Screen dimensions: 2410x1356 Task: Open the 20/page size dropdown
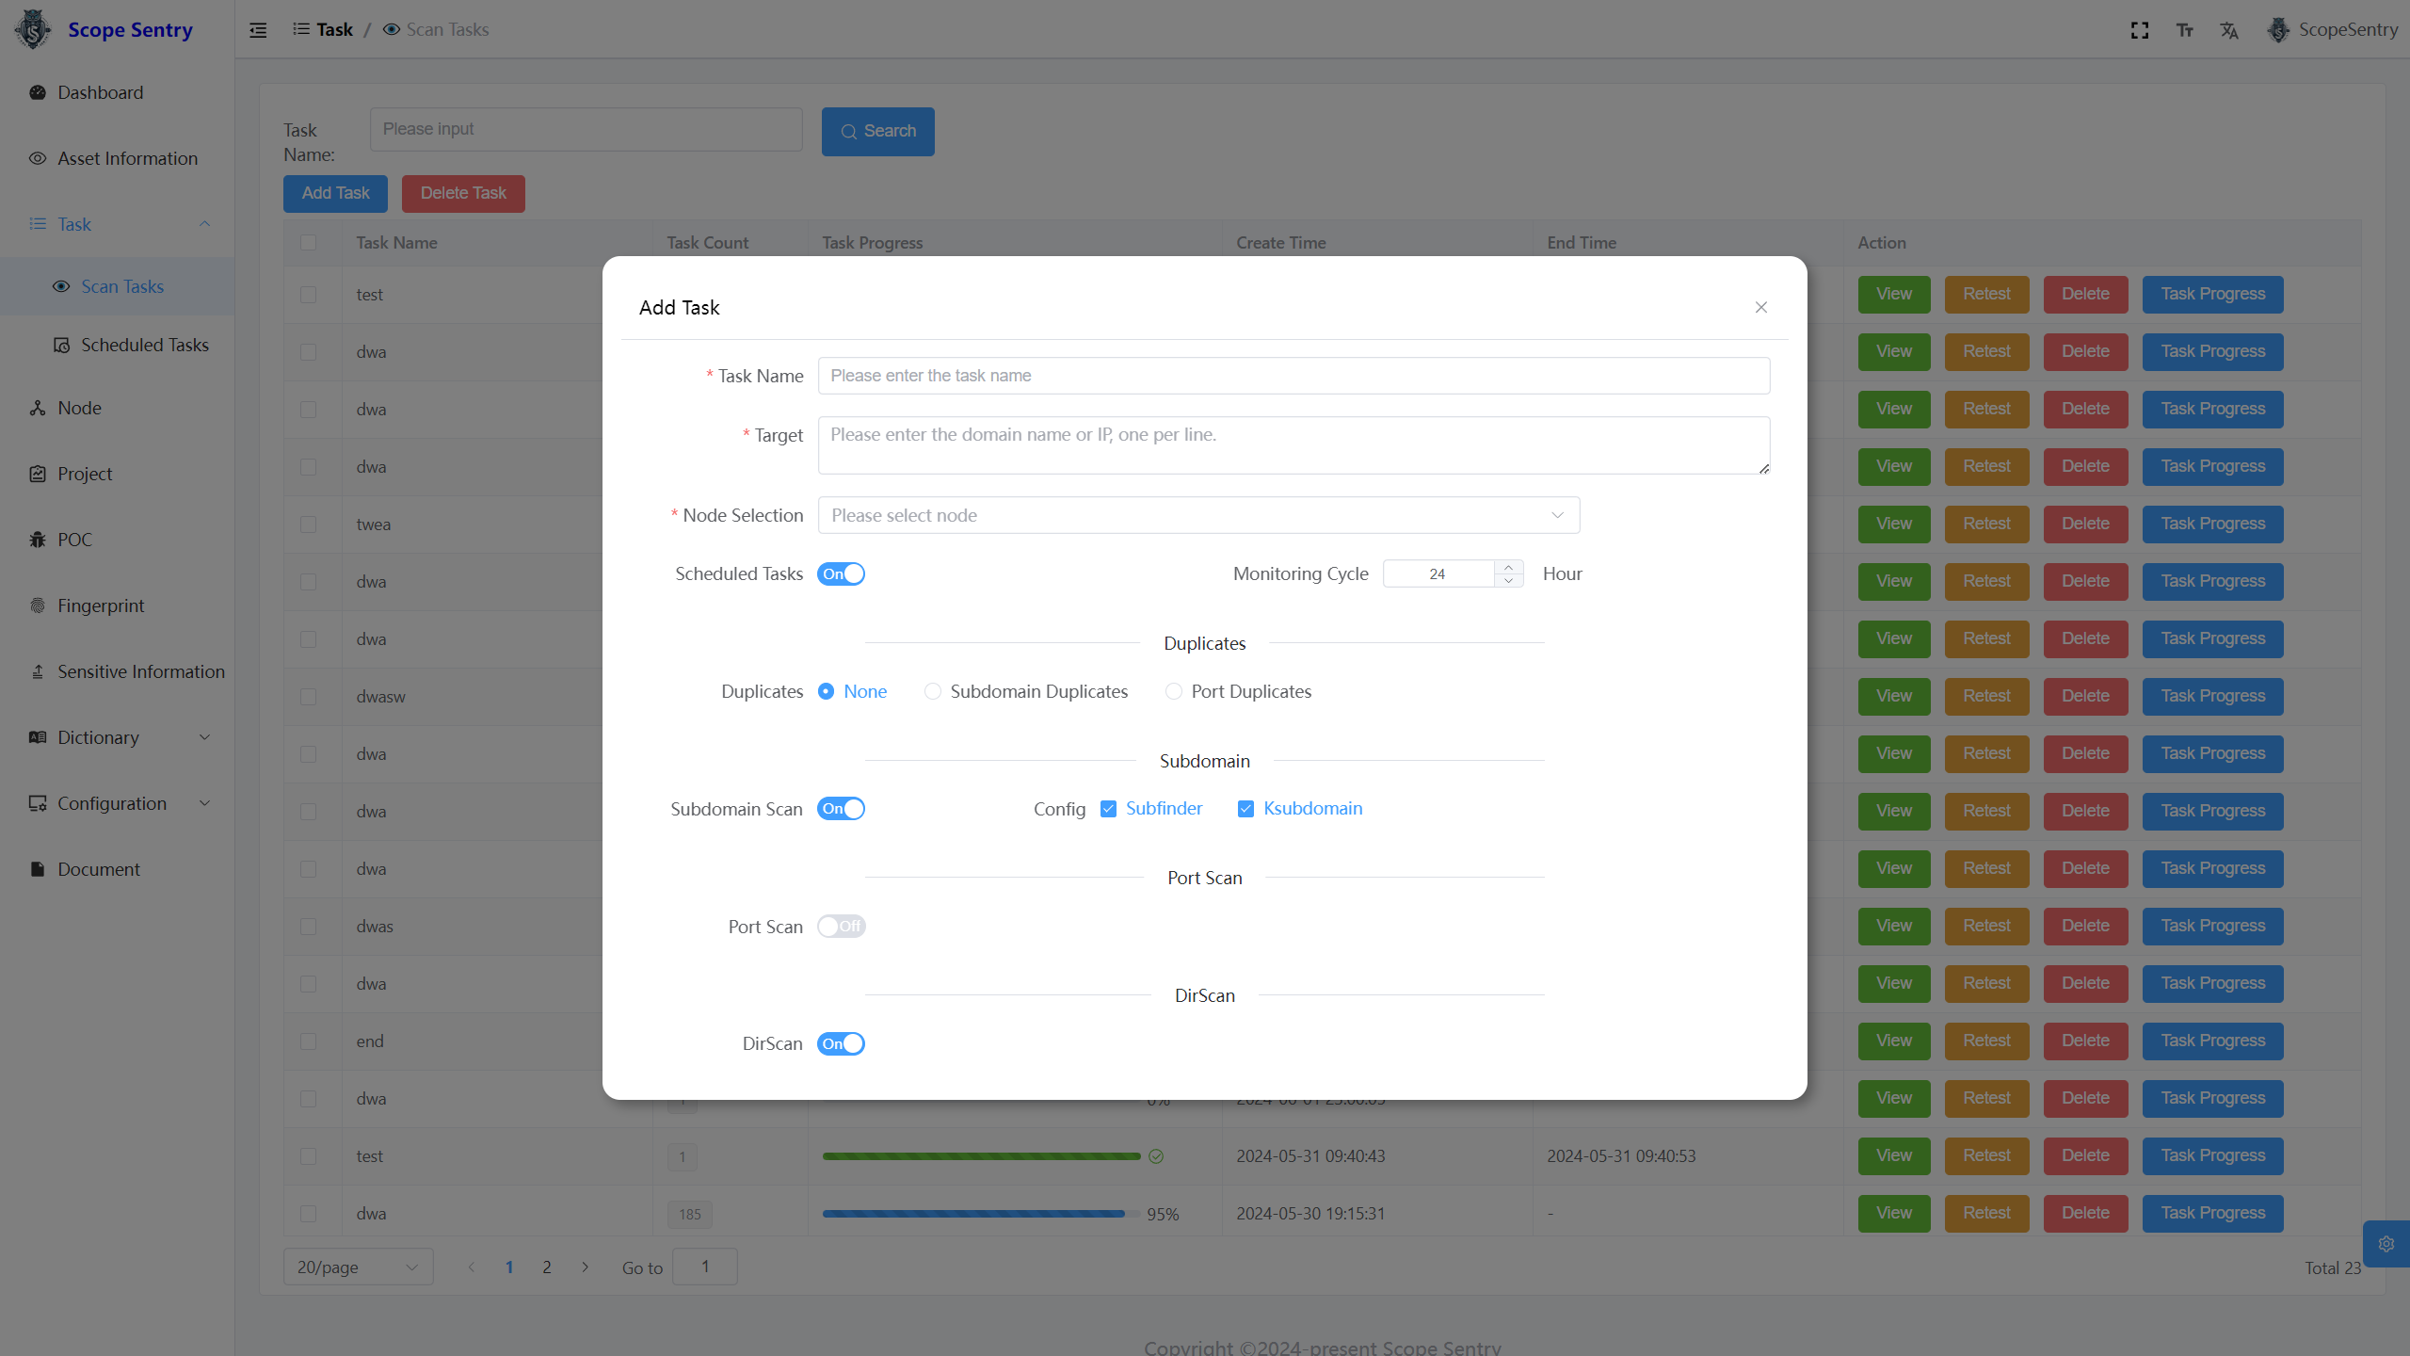click(358, 1267)
